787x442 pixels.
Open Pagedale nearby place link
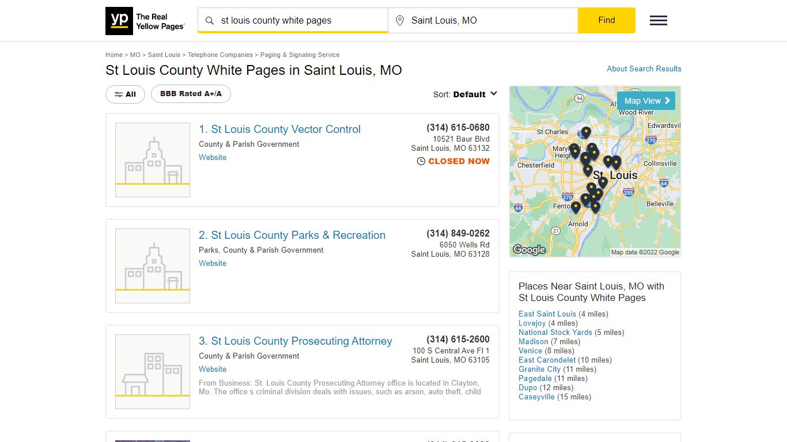(535, 378)
